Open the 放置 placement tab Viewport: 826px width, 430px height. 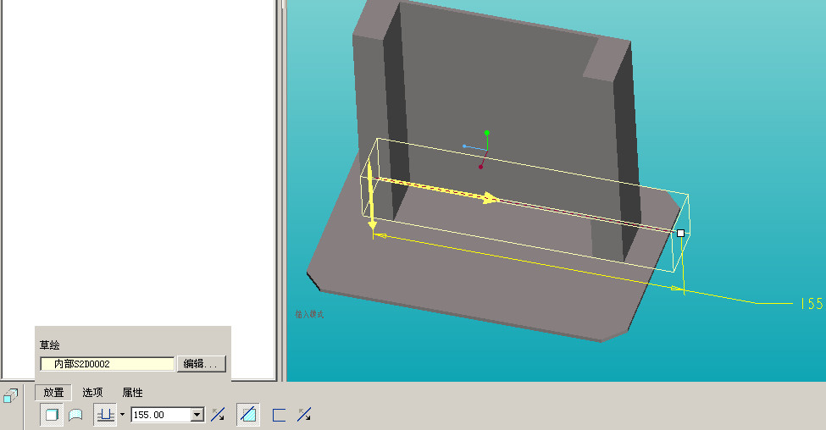53,393
